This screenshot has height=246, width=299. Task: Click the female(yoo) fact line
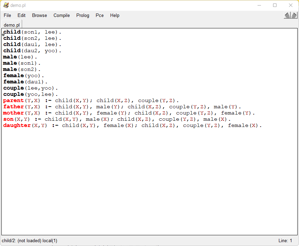pyautogui.click(x=24, y=75)
